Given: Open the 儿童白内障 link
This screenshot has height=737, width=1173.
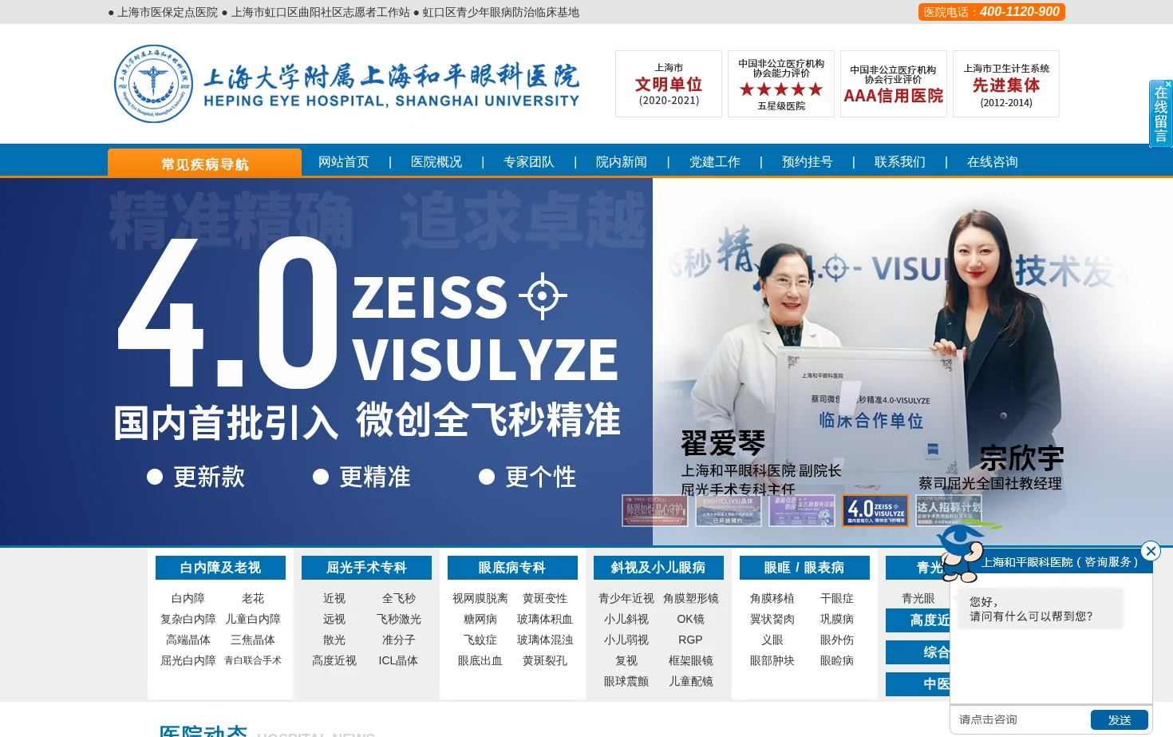Looking at the screenshot, I should [253, 619].
